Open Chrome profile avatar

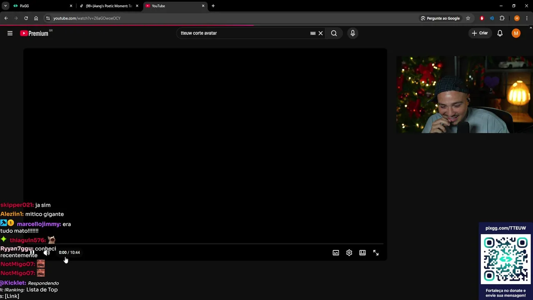(x=517, y=18)
